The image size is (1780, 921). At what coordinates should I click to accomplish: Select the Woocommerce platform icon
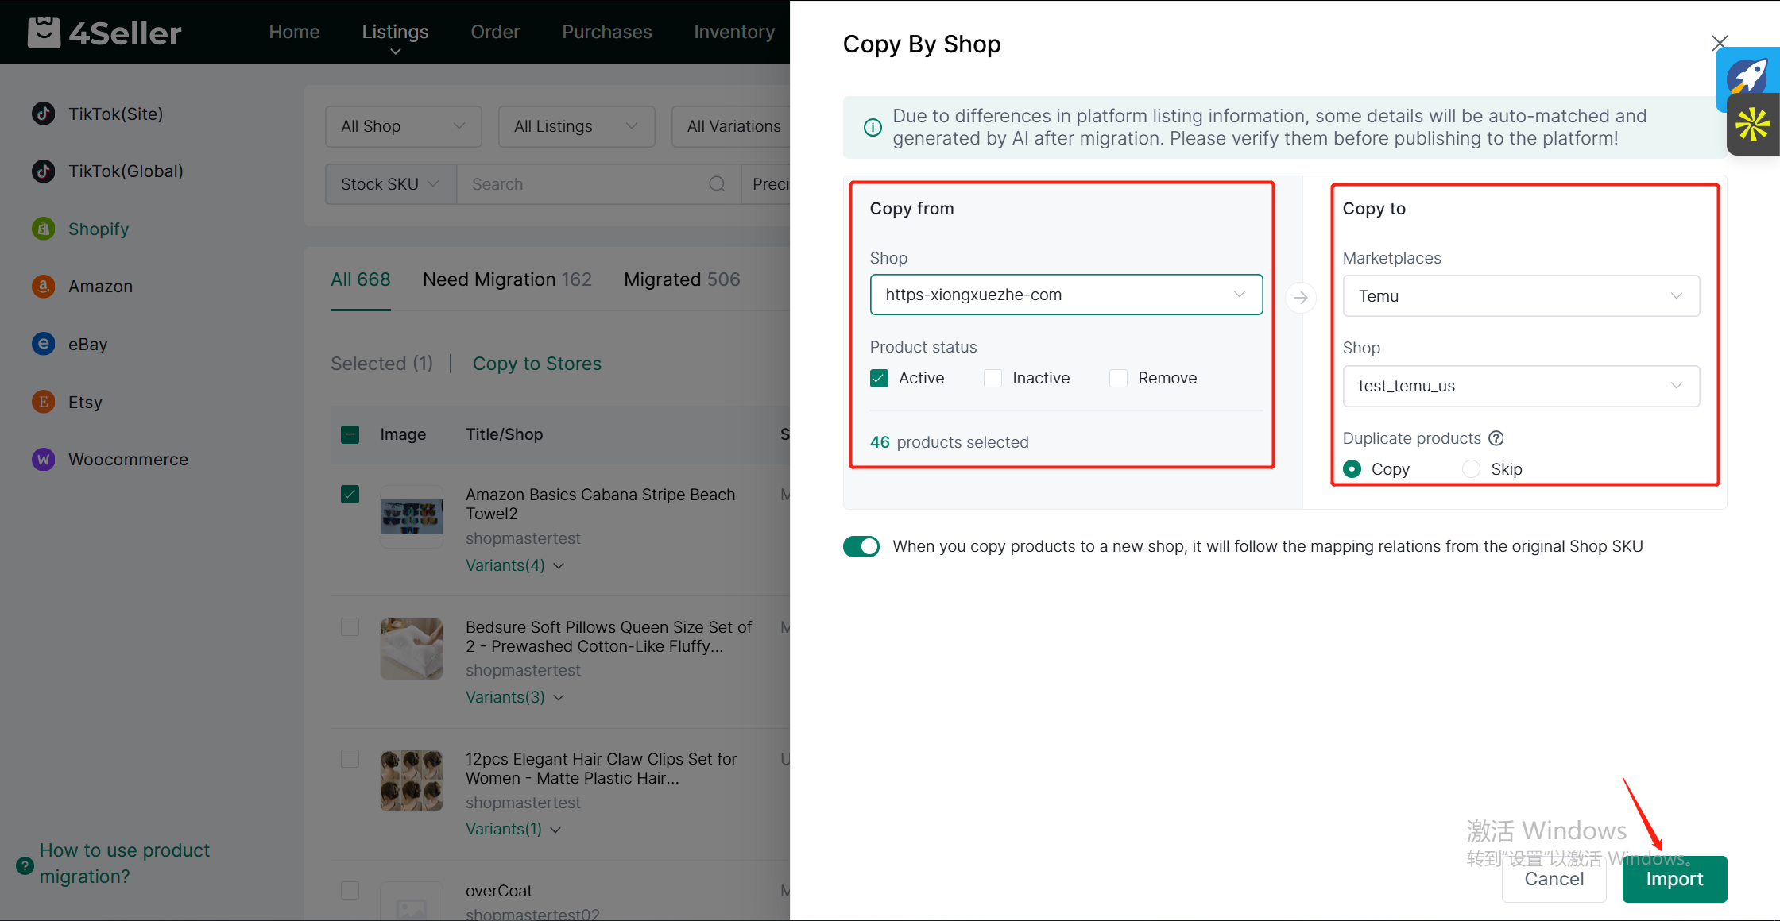pyautogui.click(x=44, y=459)
